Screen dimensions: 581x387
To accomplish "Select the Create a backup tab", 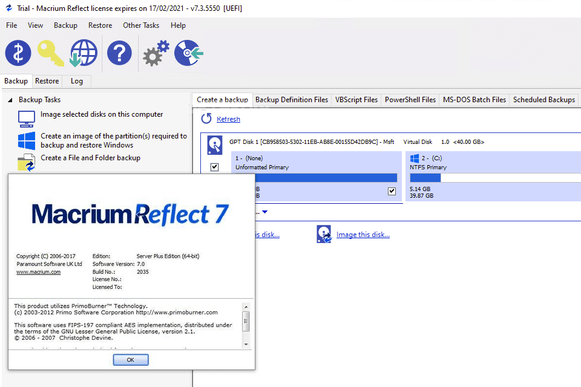I will pos(222,100).
